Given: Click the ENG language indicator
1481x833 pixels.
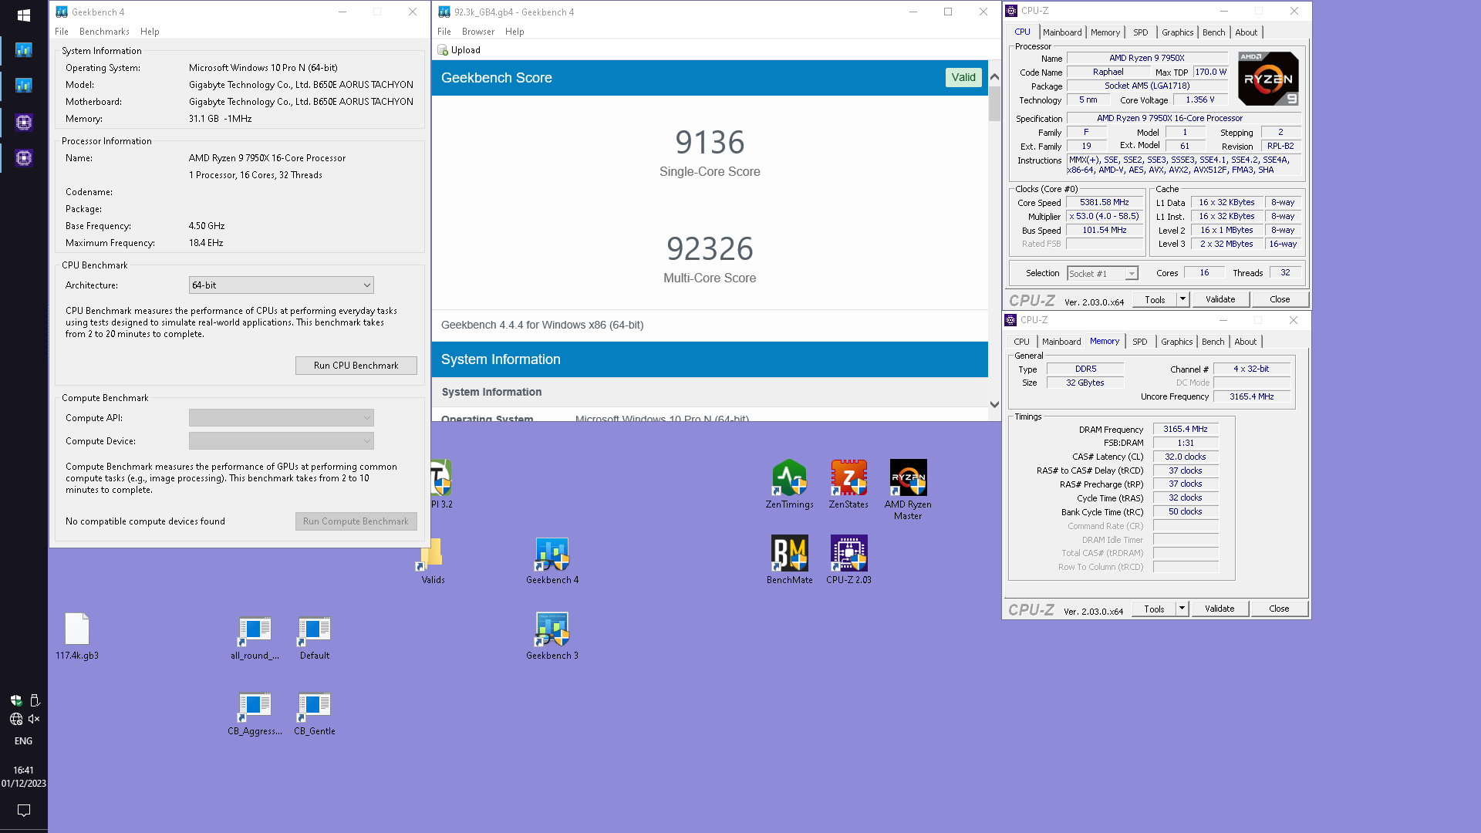Looking at the screenshot, I should click(x=24, y=741).
